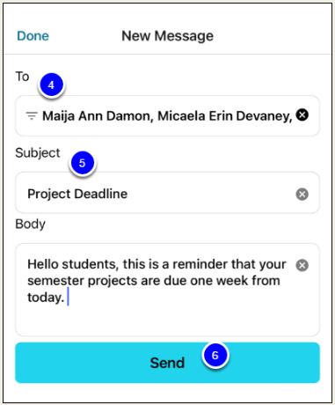Click the Body field label
This screenshot has height=405, width=335.
point(30,224)
